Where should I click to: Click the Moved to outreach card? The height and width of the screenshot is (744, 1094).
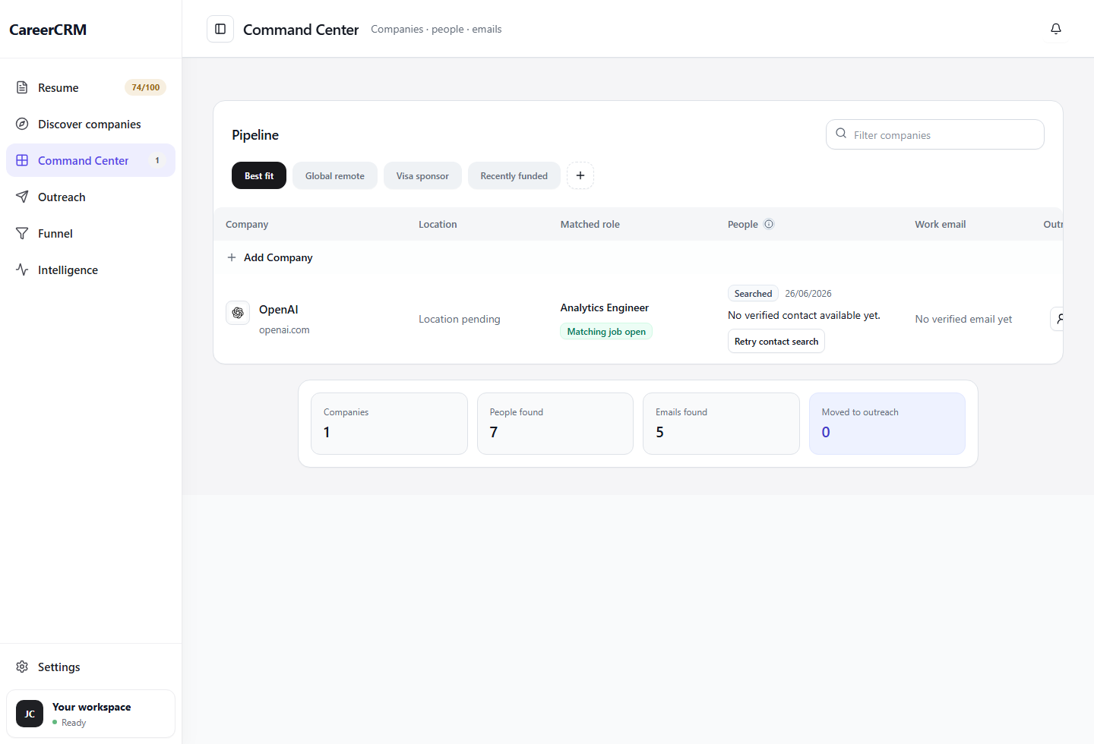pos(887,424)
